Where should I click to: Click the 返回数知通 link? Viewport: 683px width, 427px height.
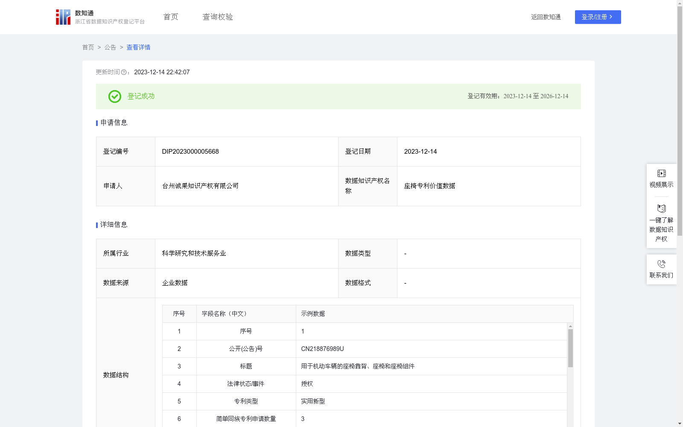546,17
